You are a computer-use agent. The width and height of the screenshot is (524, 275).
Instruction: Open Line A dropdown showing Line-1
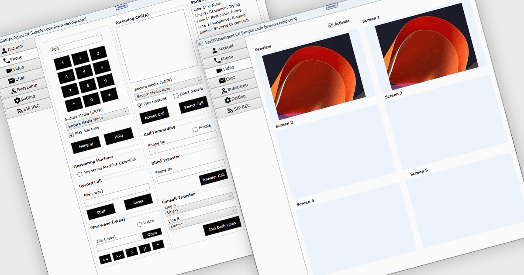click(199, 204)
